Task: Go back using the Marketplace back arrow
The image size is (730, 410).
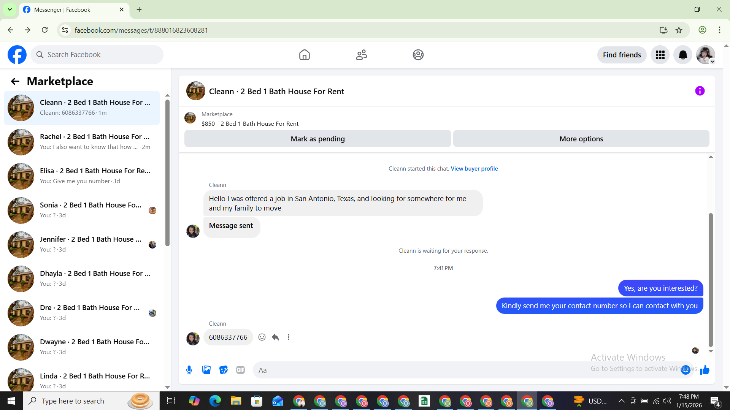Action: [15, 81]
